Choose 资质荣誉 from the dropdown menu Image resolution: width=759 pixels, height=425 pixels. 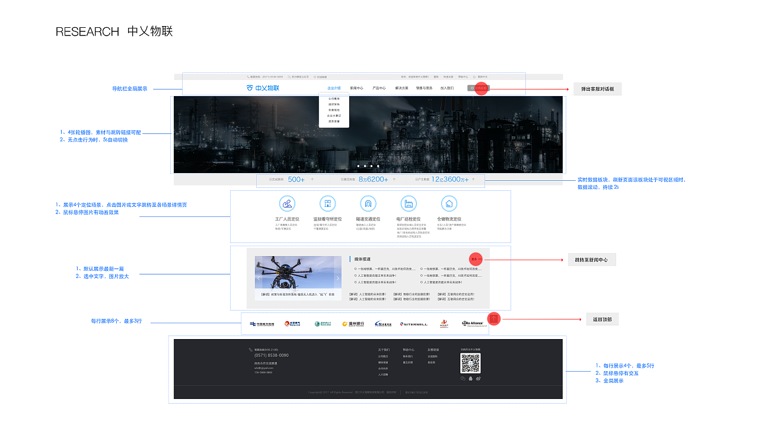pyautogui.click(x=334, y=122)
